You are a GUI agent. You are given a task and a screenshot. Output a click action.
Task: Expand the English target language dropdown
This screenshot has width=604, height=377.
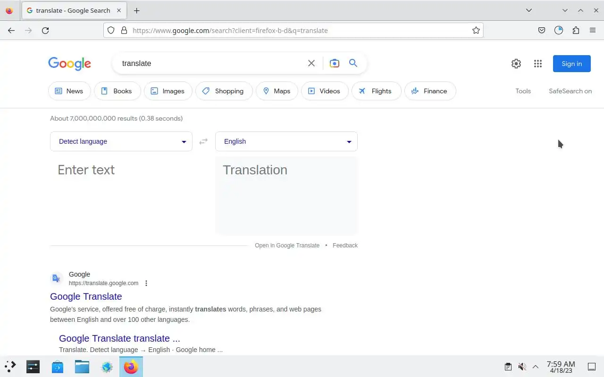click(x=286, y=141)
